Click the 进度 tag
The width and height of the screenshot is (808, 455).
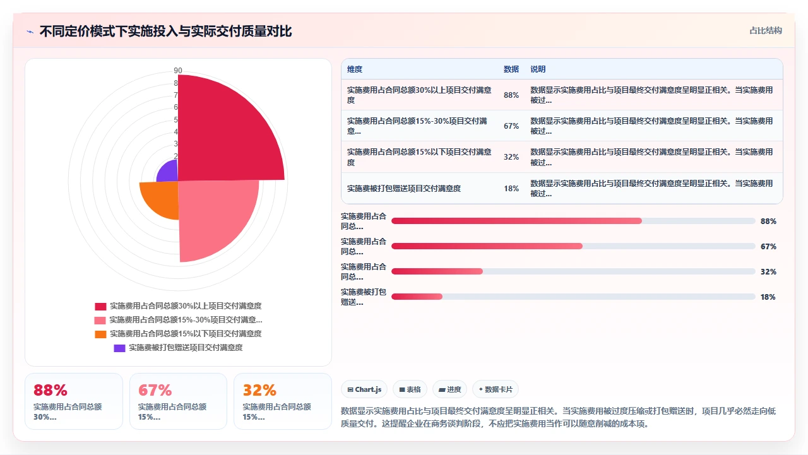click(450, 389)
